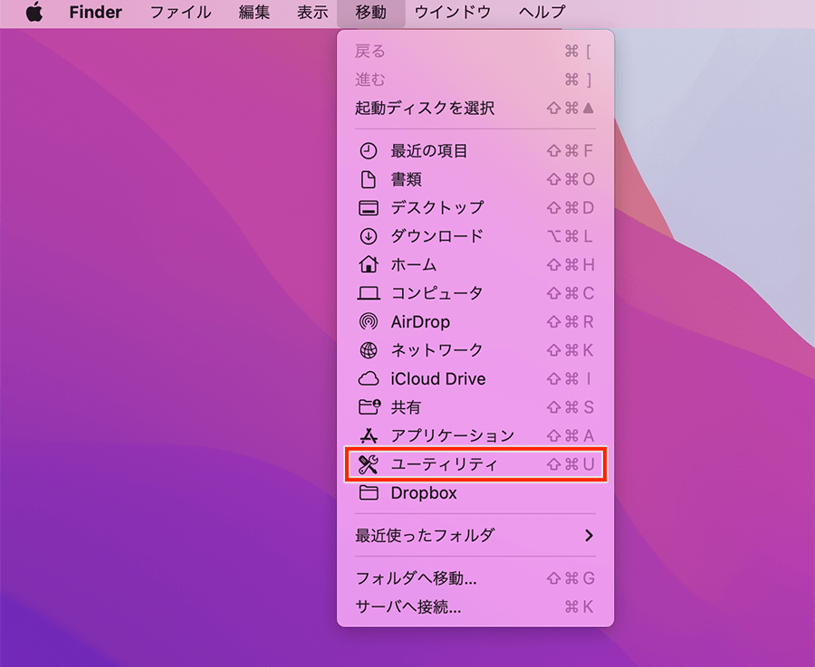Select the ダウンロード label
The width and height of the screenshot is (815, 667).
437,236
